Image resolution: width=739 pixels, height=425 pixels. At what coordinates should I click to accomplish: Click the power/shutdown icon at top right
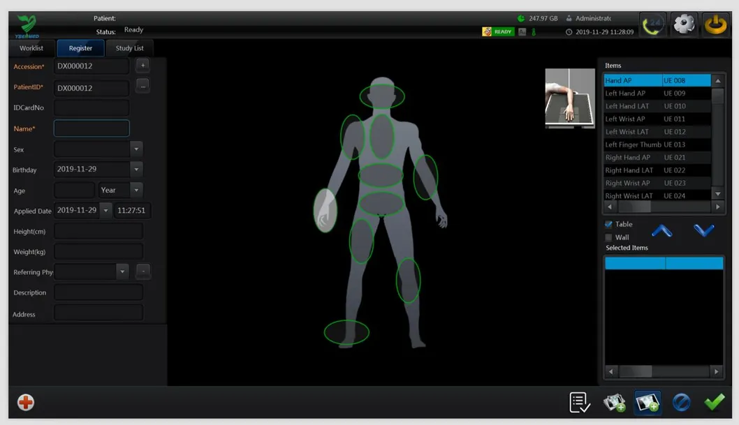(715, 23)
